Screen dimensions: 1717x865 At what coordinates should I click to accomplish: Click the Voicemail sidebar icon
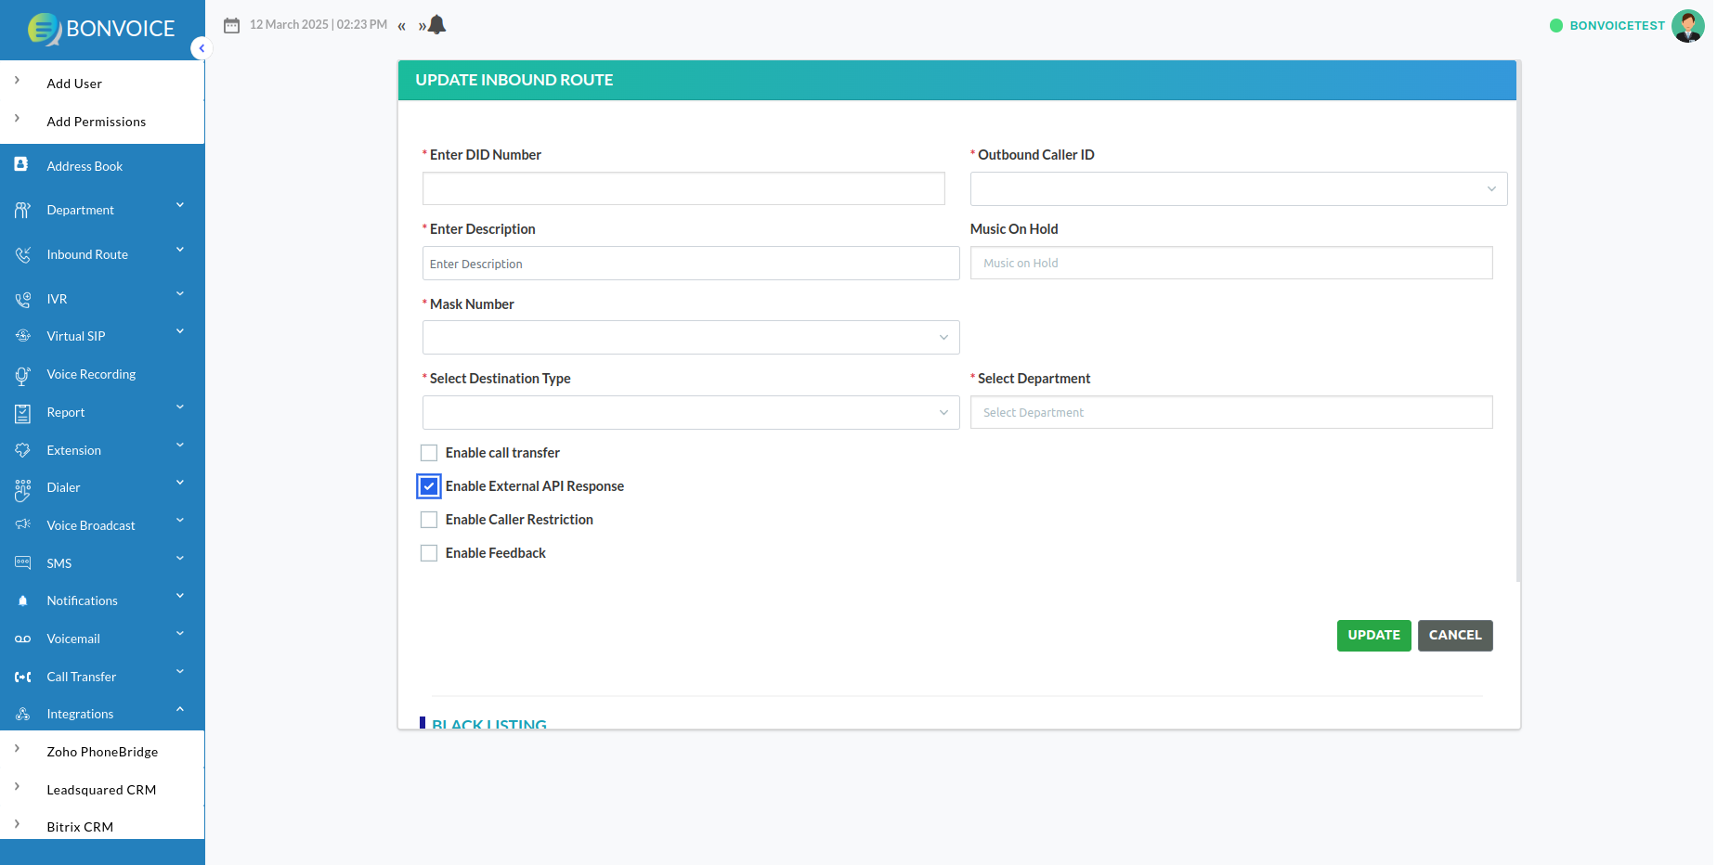point(22,639)
